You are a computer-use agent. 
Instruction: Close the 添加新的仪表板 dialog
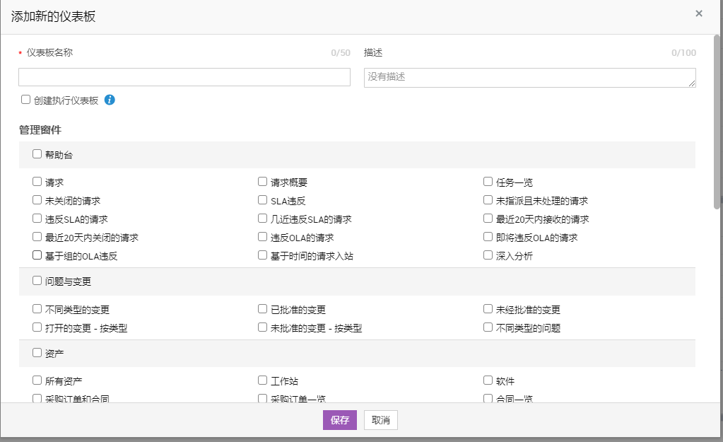[699, 13]
